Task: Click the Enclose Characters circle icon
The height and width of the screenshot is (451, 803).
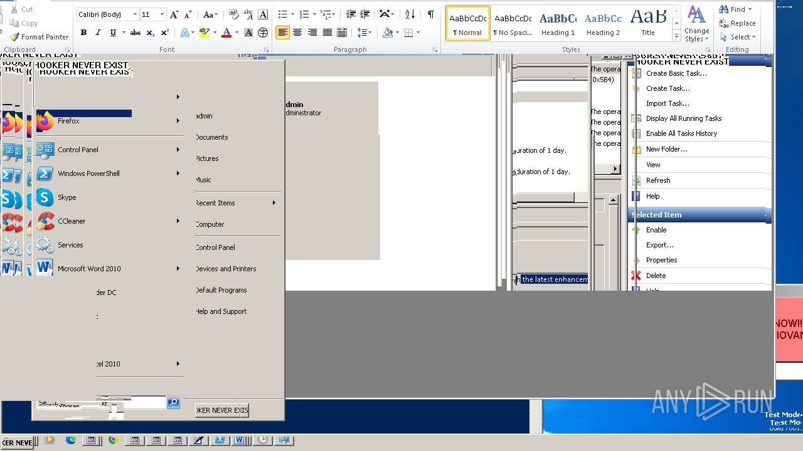Action: [x=263, y=33]
